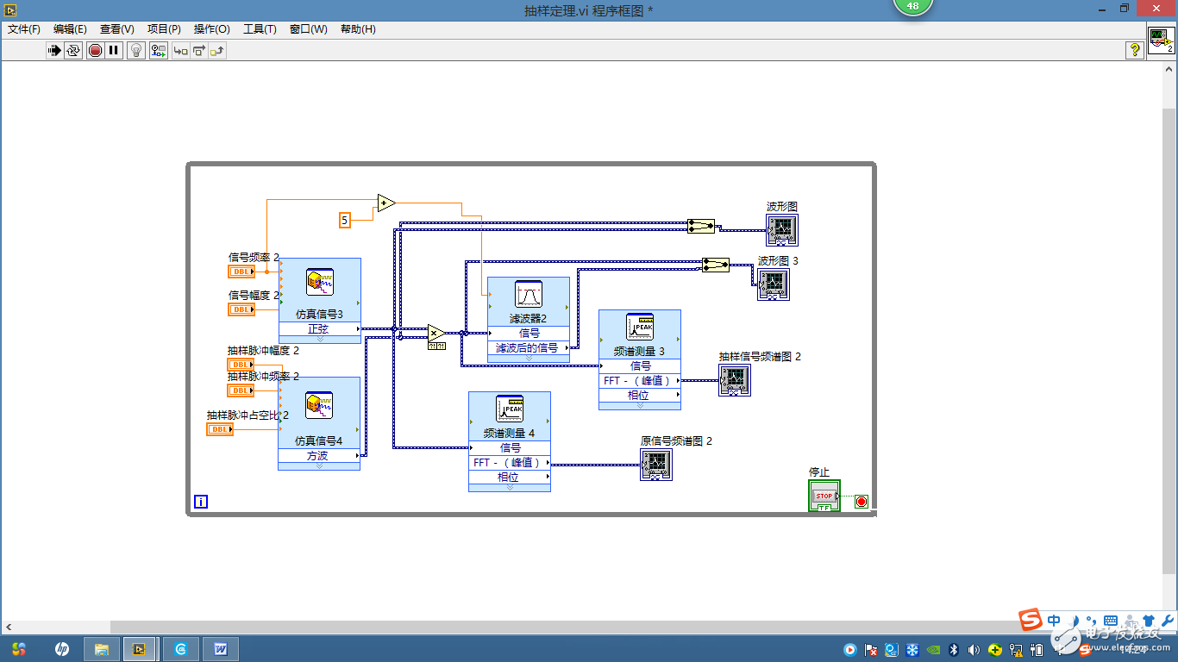Click the Step Into toolbar icon
The height and width of the screenshot is (662, 1178).
(181, 51)
